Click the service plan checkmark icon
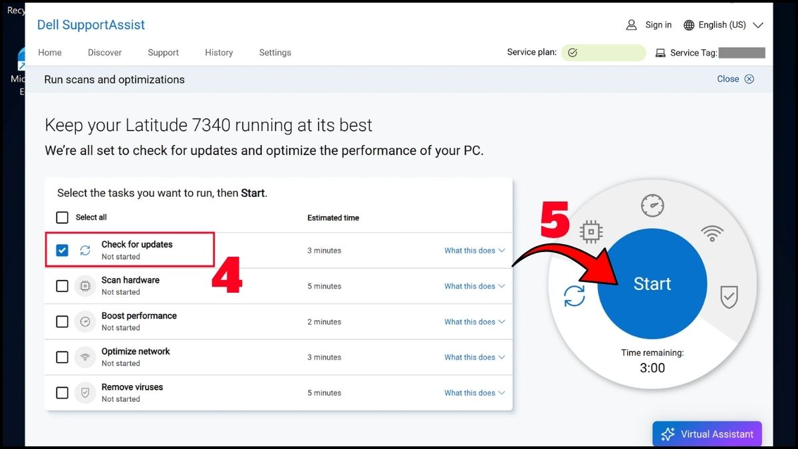 573,53
